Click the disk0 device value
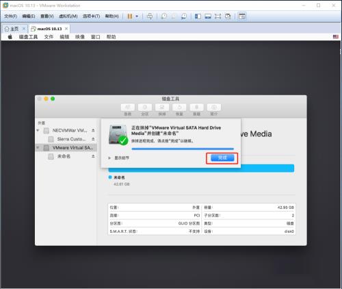Viewport: 342px width, 289px height. (289, 231)
